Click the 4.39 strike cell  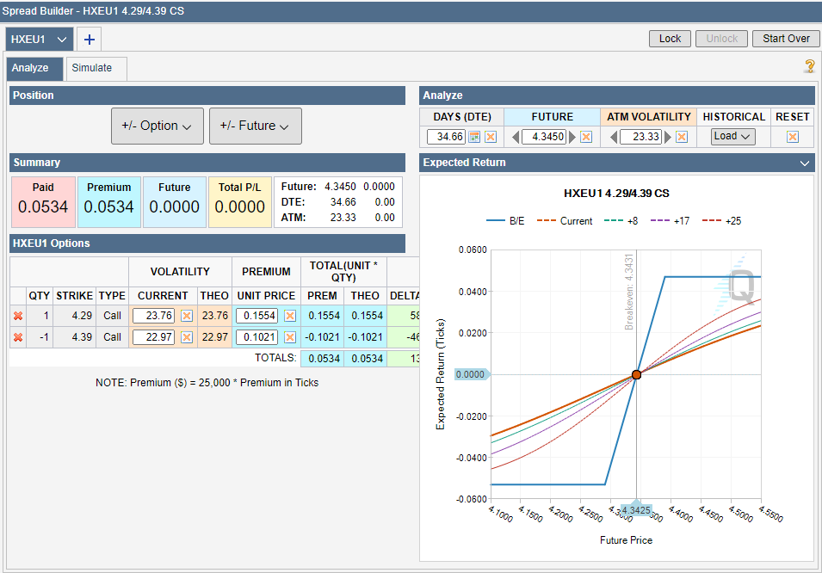[x=74, y=337]
